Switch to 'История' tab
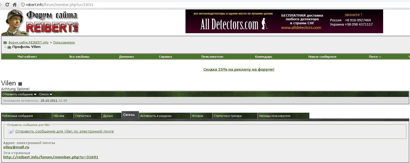Image resolution: width=410 pixels, height=163 pixels. point(202,116)
